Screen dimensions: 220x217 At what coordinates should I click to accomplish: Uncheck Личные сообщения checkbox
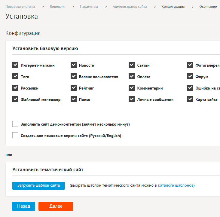(132, 99)
